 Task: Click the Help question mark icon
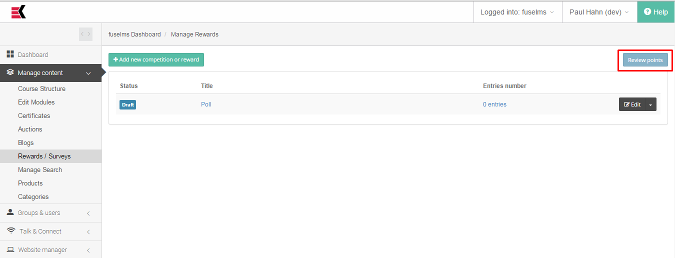[647, 12]
